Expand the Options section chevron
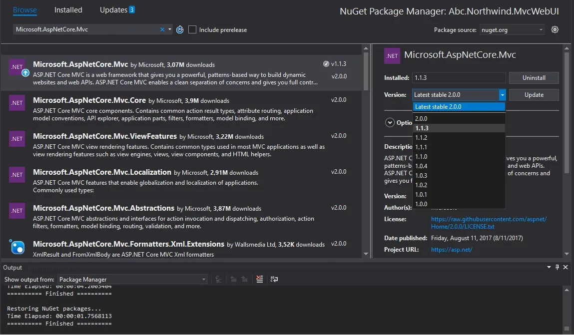Viewport: 574px width, 335px height. (390, 122)
